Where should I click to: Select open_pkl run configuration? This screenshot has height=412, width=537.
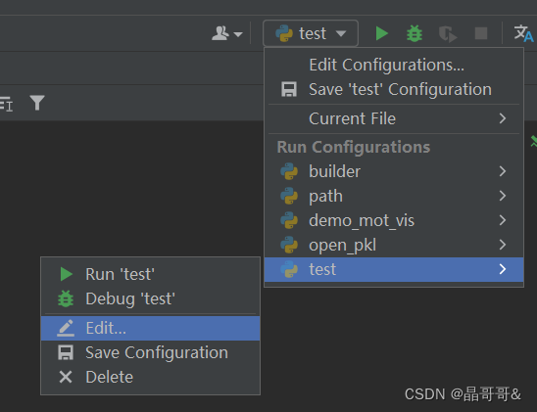(394, 246)
